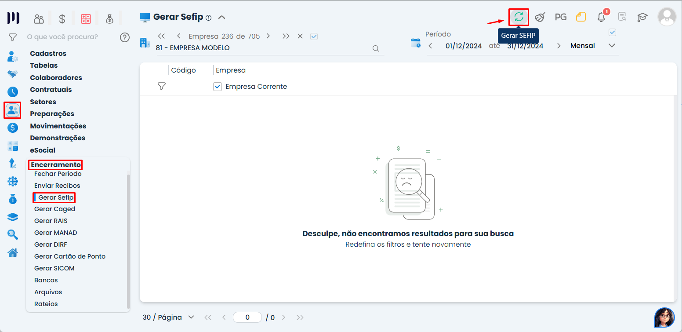682x332 pixels.
Task: Open the yellow sticky notes icon
Action: tap(581, 17)
